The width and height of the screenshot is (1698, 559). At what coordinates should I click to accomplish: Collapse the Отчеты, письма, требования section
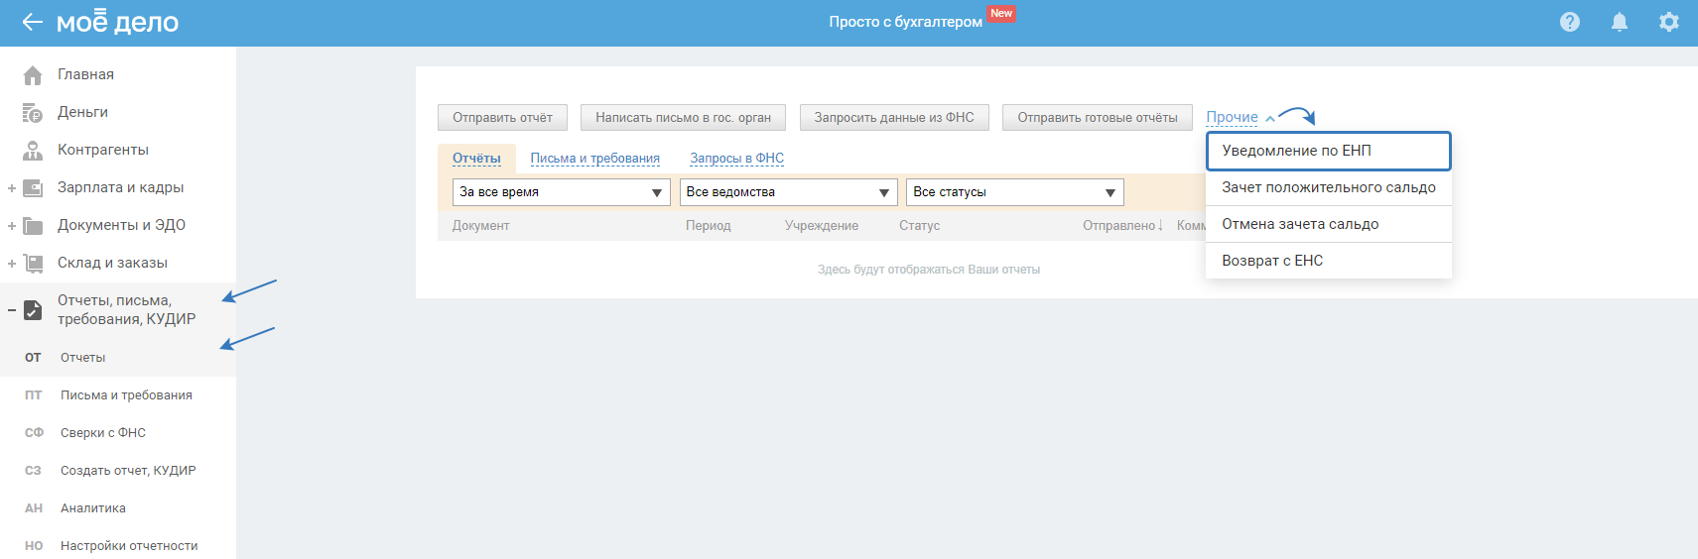[12, 310]
